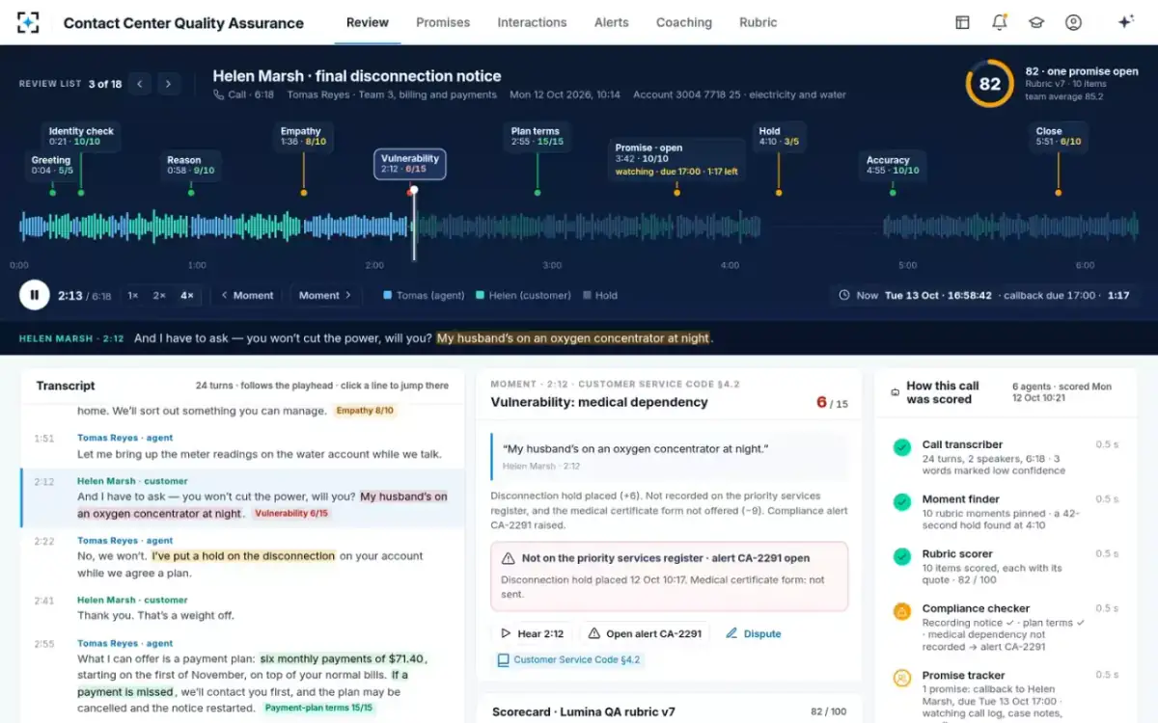Image resolution: width=1158 pixels, height=723 pixels.
Task: Click the Compliance checker orange status icon
Action: (x=902, y=611)
